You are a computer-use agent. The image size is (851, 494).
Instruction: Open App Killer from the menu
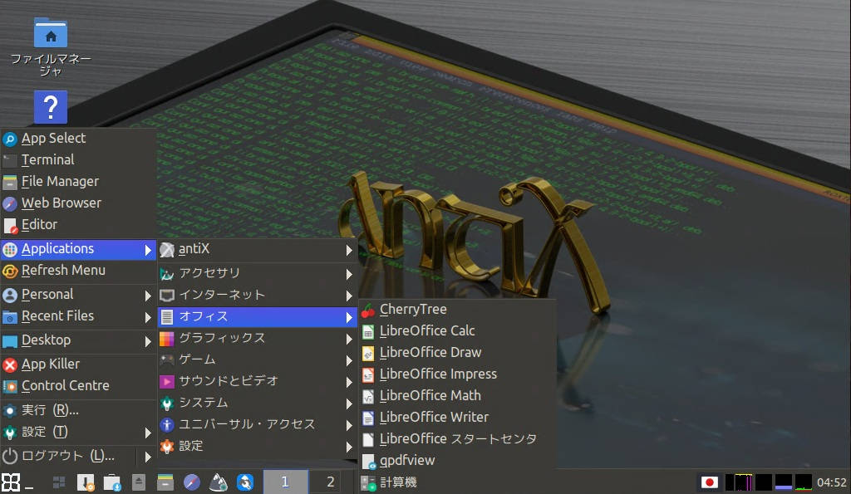pyautogui.click(x=50, y=364)
